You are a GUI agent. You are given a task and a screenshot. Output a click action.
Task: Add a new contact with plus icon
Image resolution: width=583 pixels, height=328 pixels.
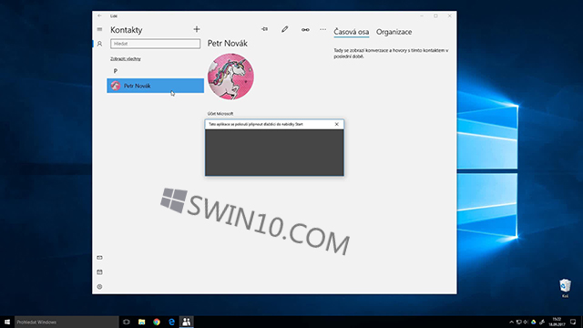(197, 29)
